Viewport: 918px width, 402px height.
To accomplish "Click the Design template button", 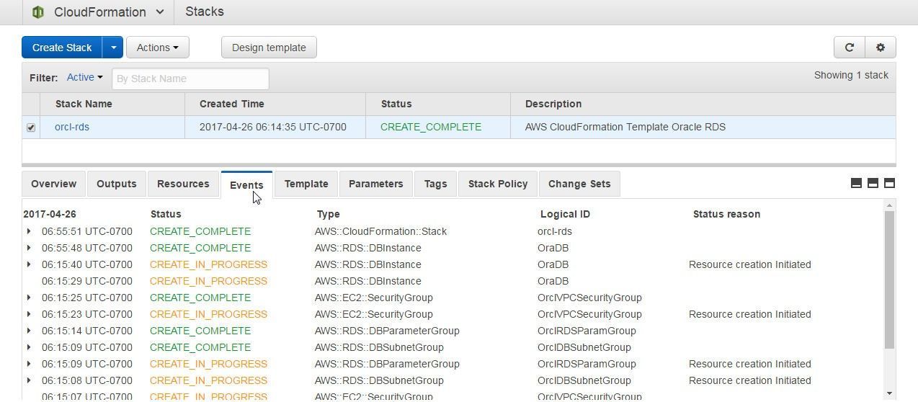I will (x=269, y=48).
